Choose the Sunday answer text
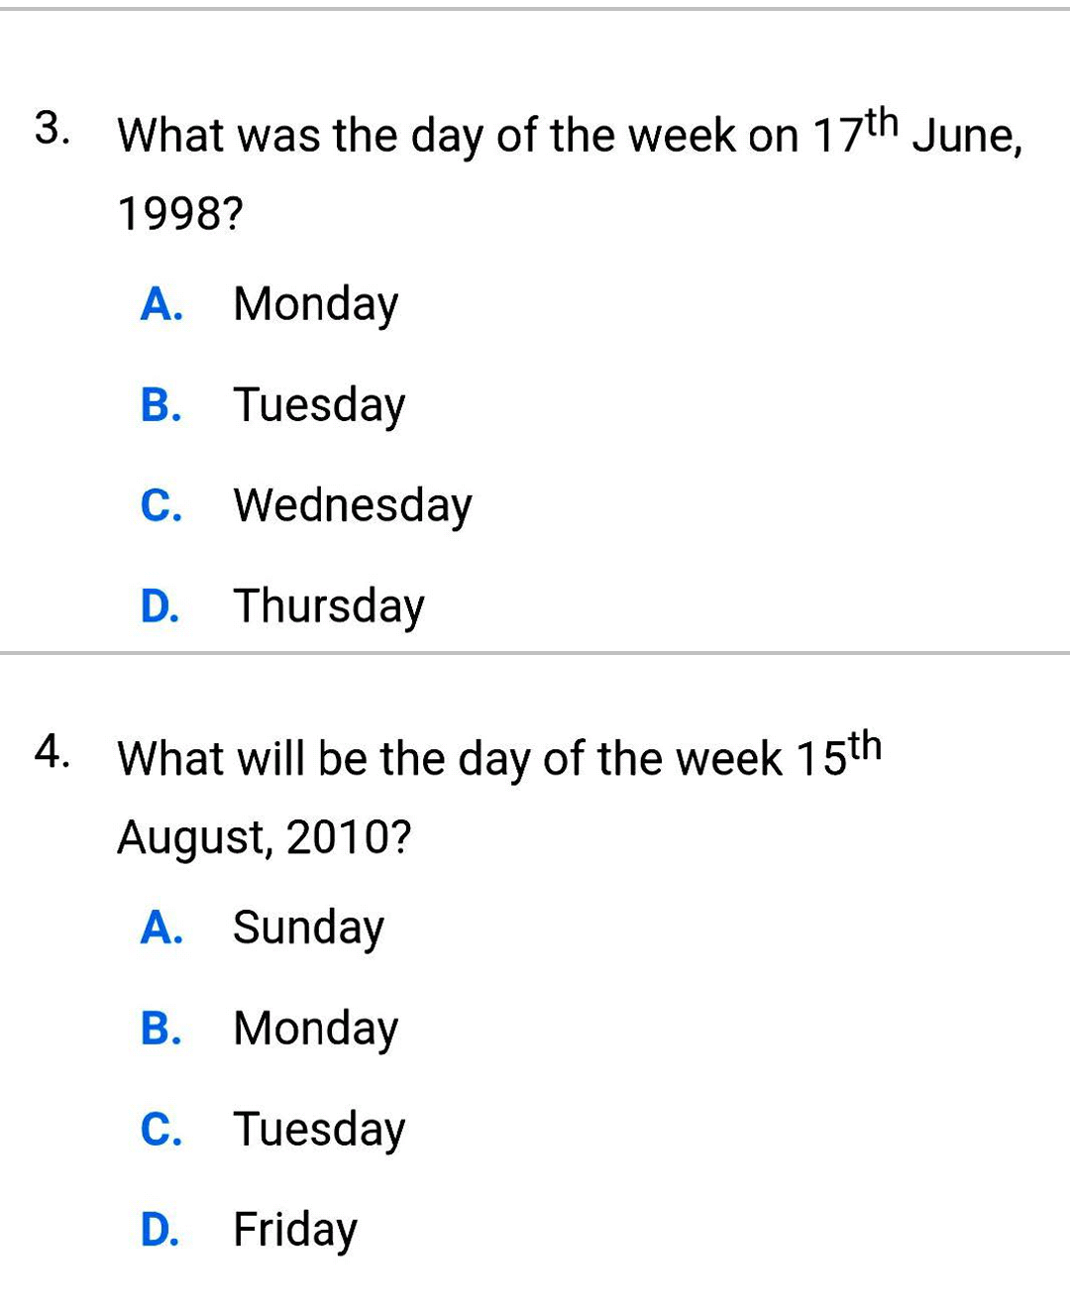1070x1311 pixels. [x=308, y=929]
